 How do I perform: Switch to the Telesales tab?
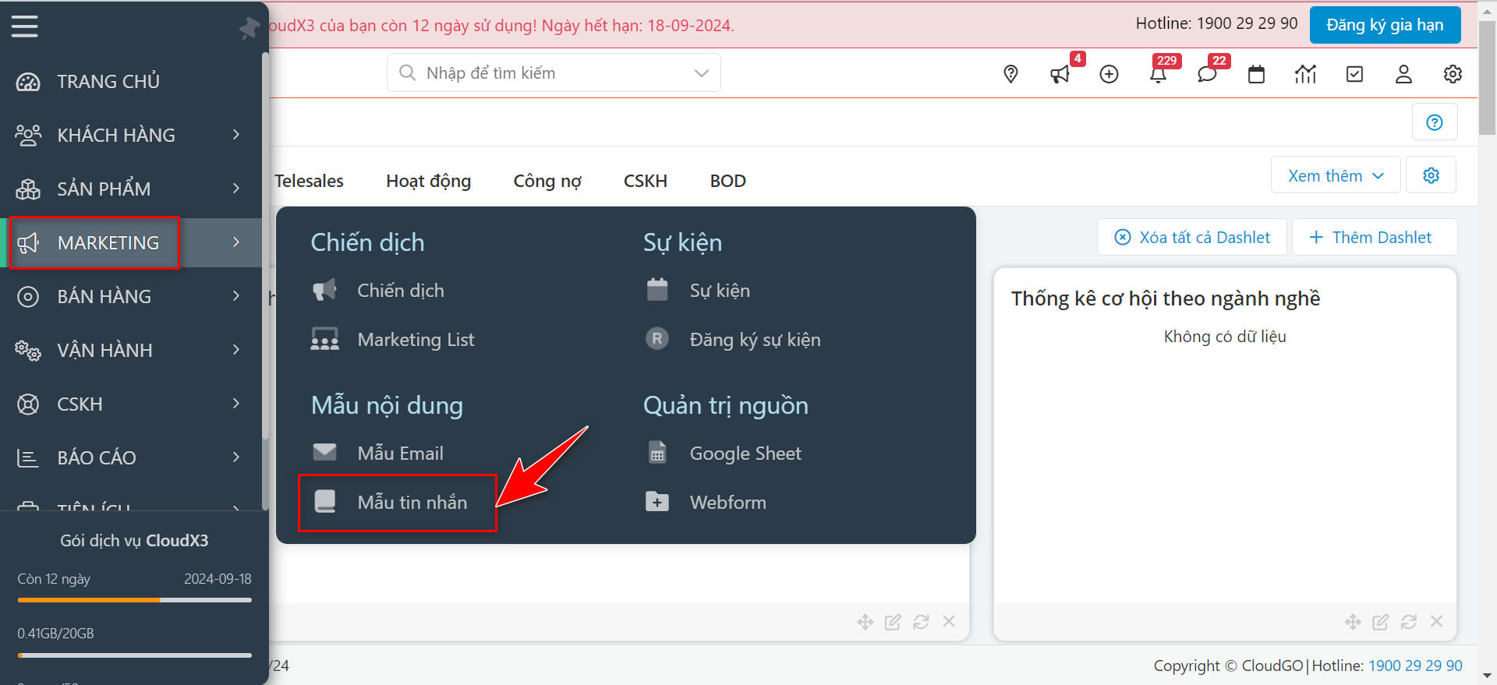click(x=310, y=181)
